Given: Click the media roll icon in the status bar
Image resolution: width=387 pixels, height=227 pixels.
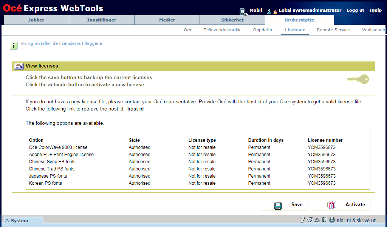Looking at the screenshot, I should tap(310, 219).
